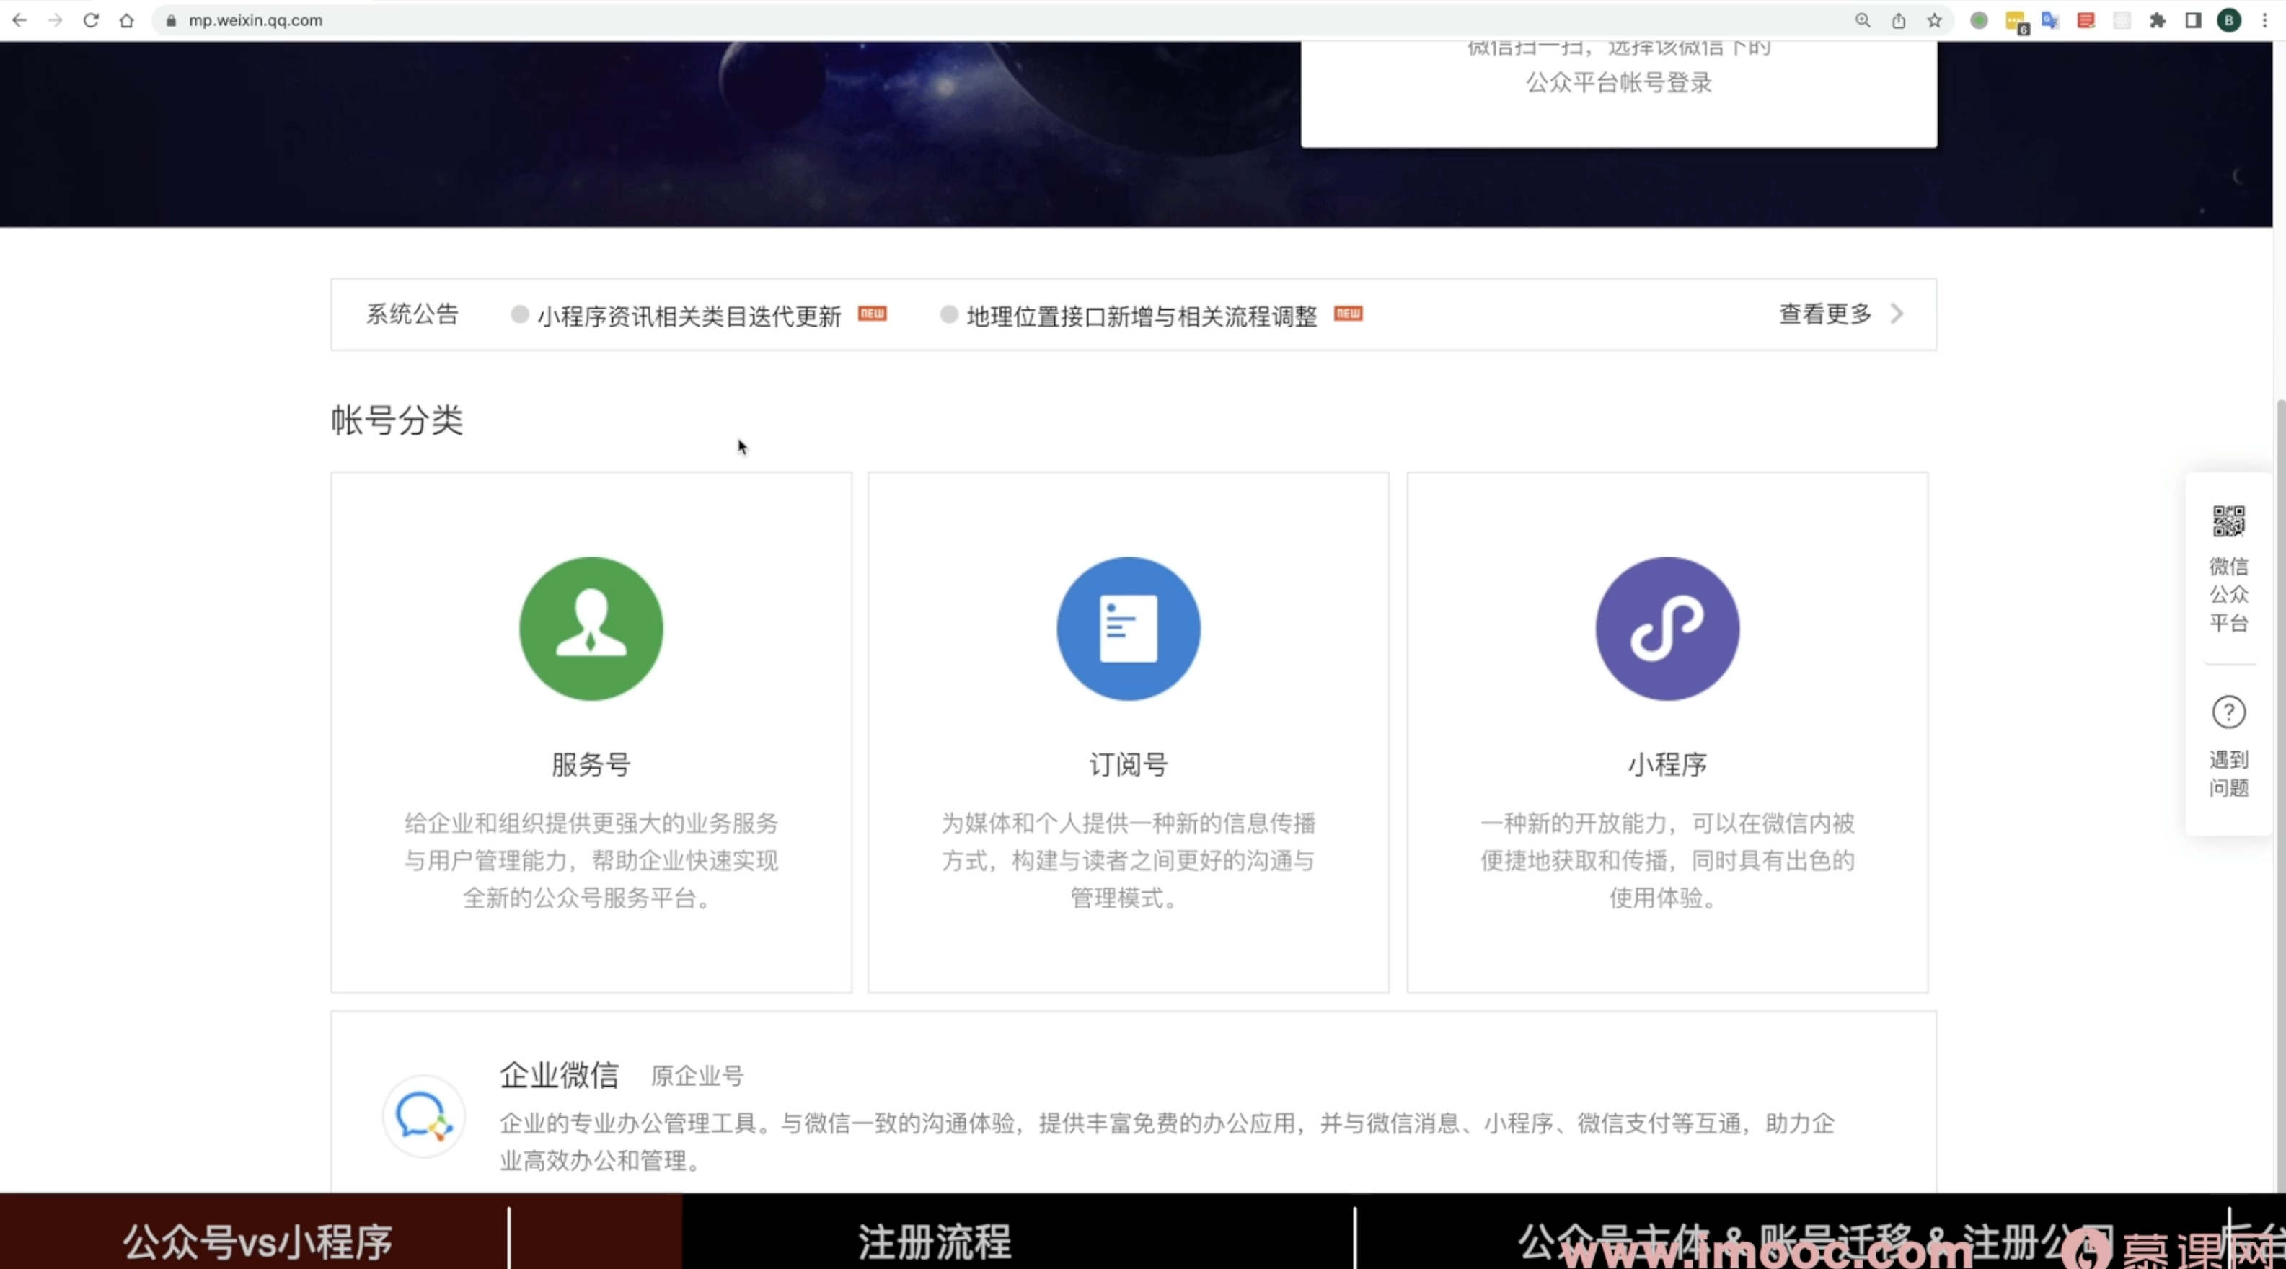2286x1269 pixels.
Task: Click the 企业微信 heading text
Action: coord(559,1074)
